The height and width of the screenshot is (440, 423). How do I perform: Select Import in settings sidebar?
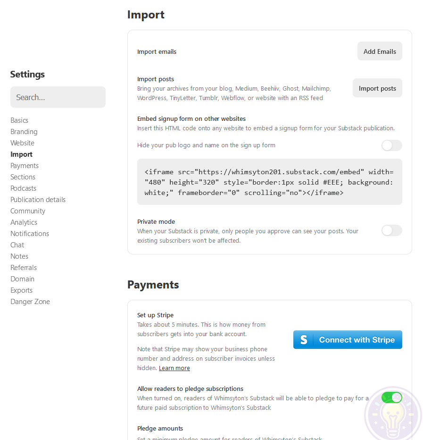pos(21,154)
